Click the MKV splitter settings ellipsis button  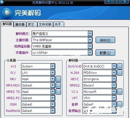click(58, 79)
